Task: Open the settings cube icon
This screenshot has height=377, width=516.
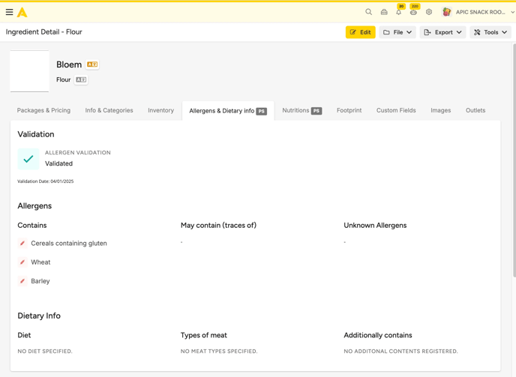Action: tap(429, 12)
